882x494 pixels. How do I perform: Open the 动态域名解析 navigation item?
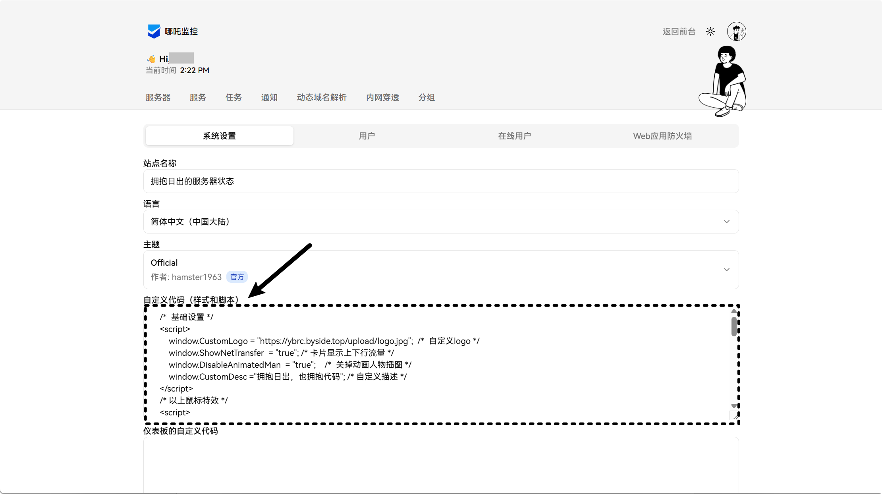322,97
